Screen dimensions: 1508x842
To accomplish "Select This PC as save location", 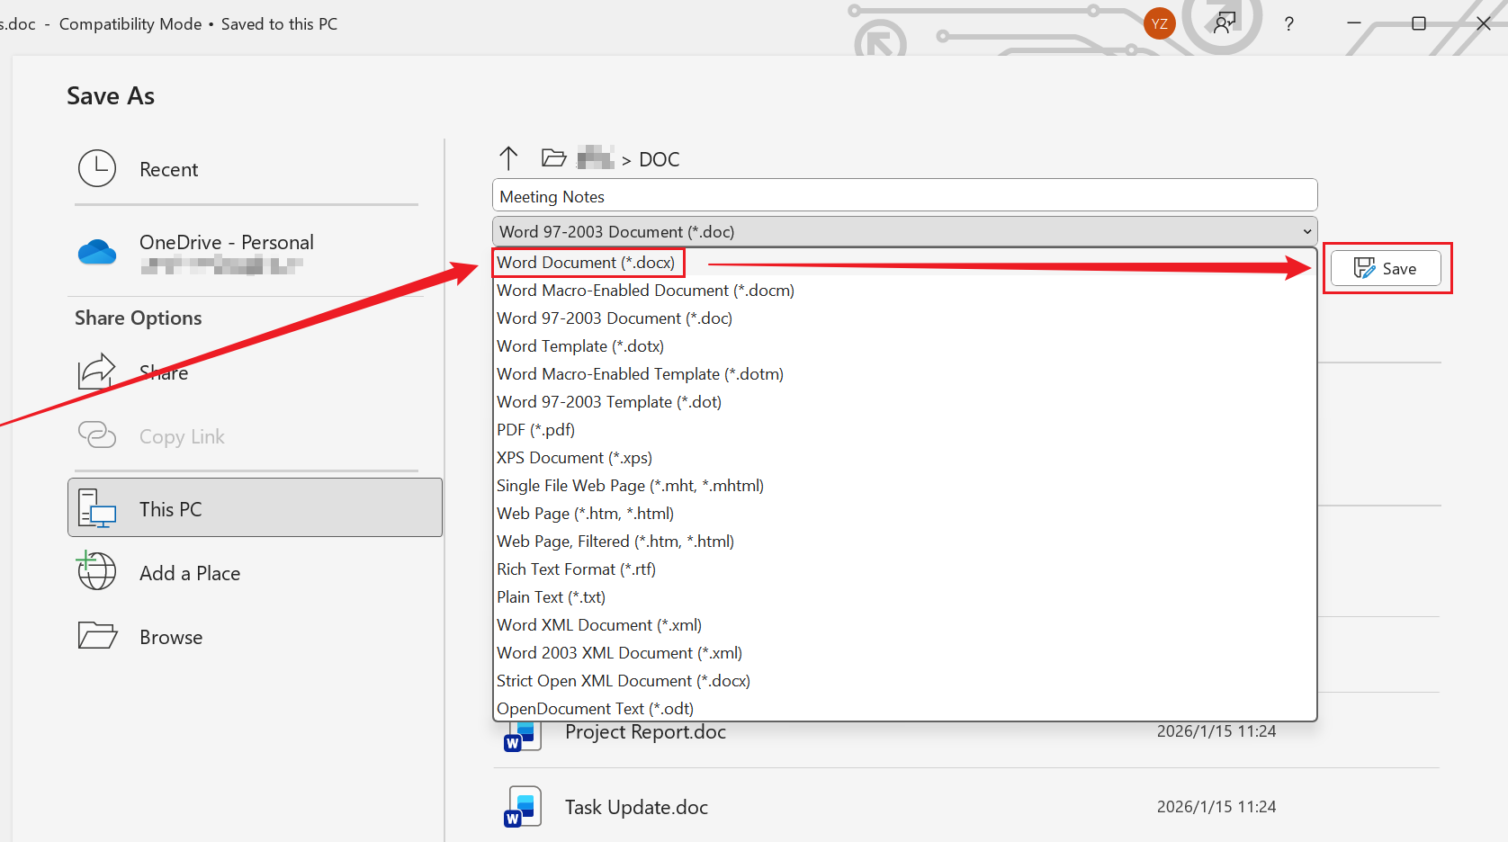I will click(x=169, y=508).
